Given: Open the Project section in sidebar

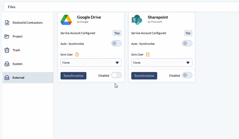Looking at the screenshot, I should 17,37.
